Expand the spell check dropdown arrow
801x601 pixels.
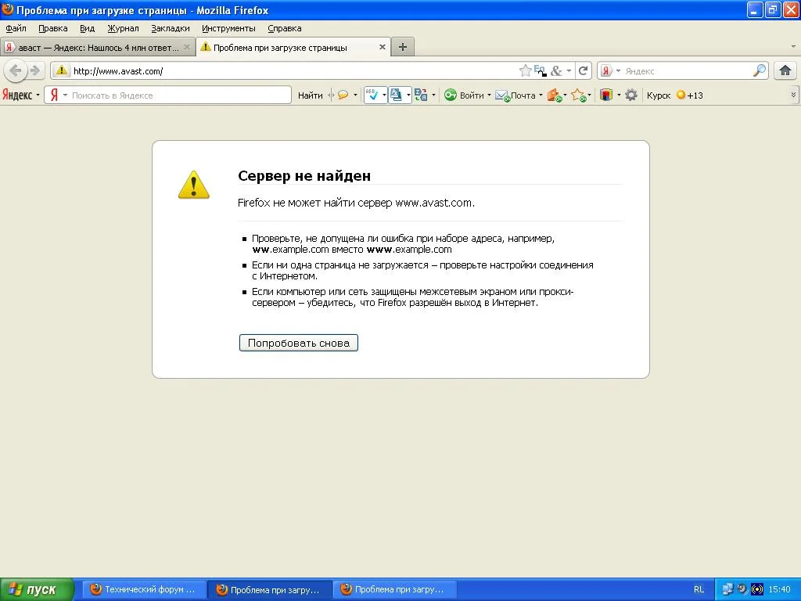pyautogui.click(x=383, y=95)
